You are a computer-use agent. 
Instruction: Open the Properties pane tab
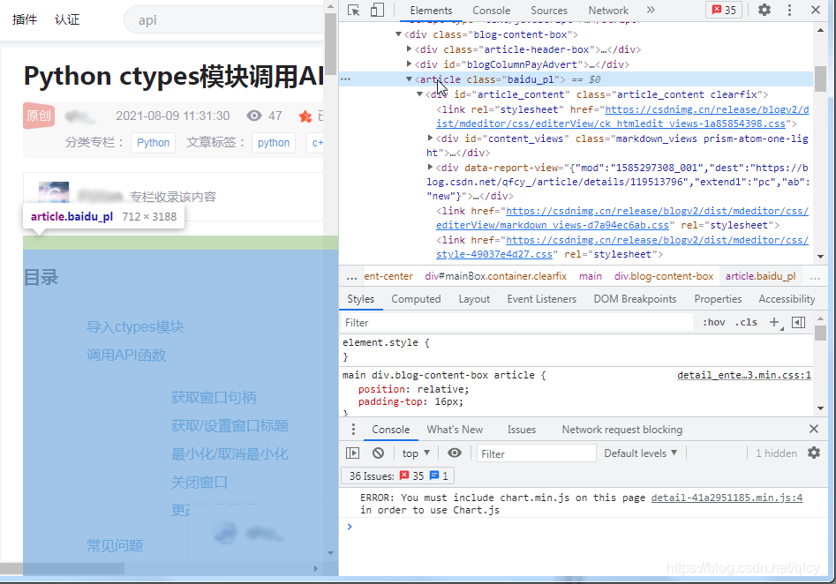pyautogui.click(x=718, y=299)
